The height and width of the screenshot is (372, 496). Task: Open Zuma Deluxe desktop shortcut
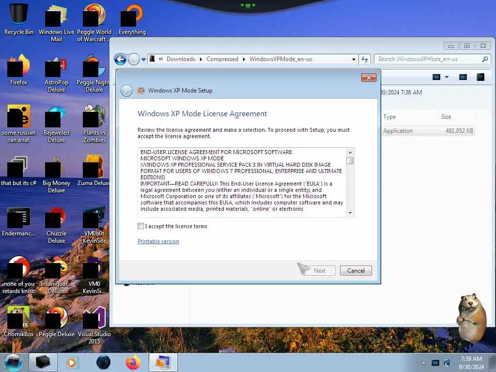[x=93, y=170]
